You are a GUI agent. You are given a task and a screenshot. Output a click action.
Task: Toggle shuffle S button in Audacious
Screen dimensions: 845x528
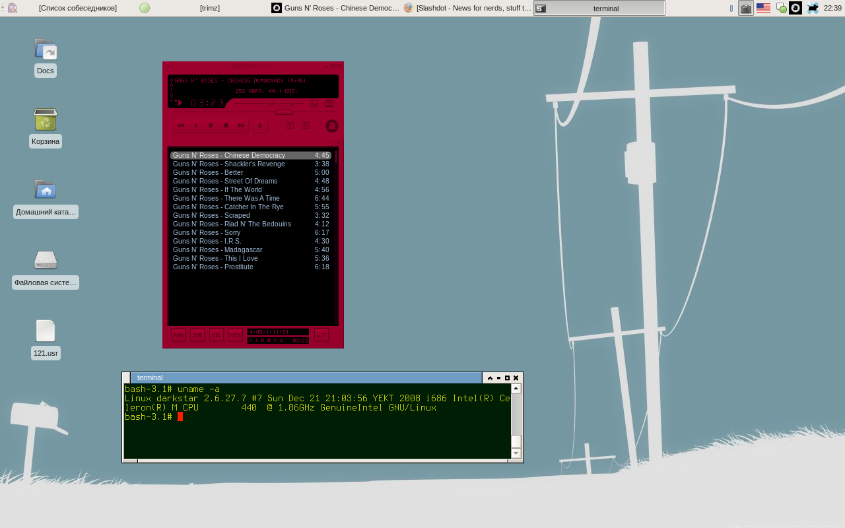(x=290, y=125)
